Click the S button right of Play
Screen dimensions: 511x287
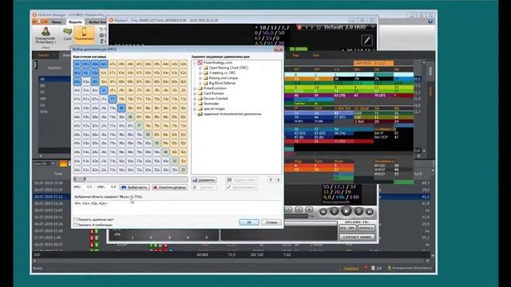tap(358, 211)
